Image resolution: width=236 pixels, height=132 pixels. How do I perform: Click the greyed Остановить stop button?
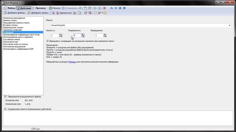click(70, 8)
